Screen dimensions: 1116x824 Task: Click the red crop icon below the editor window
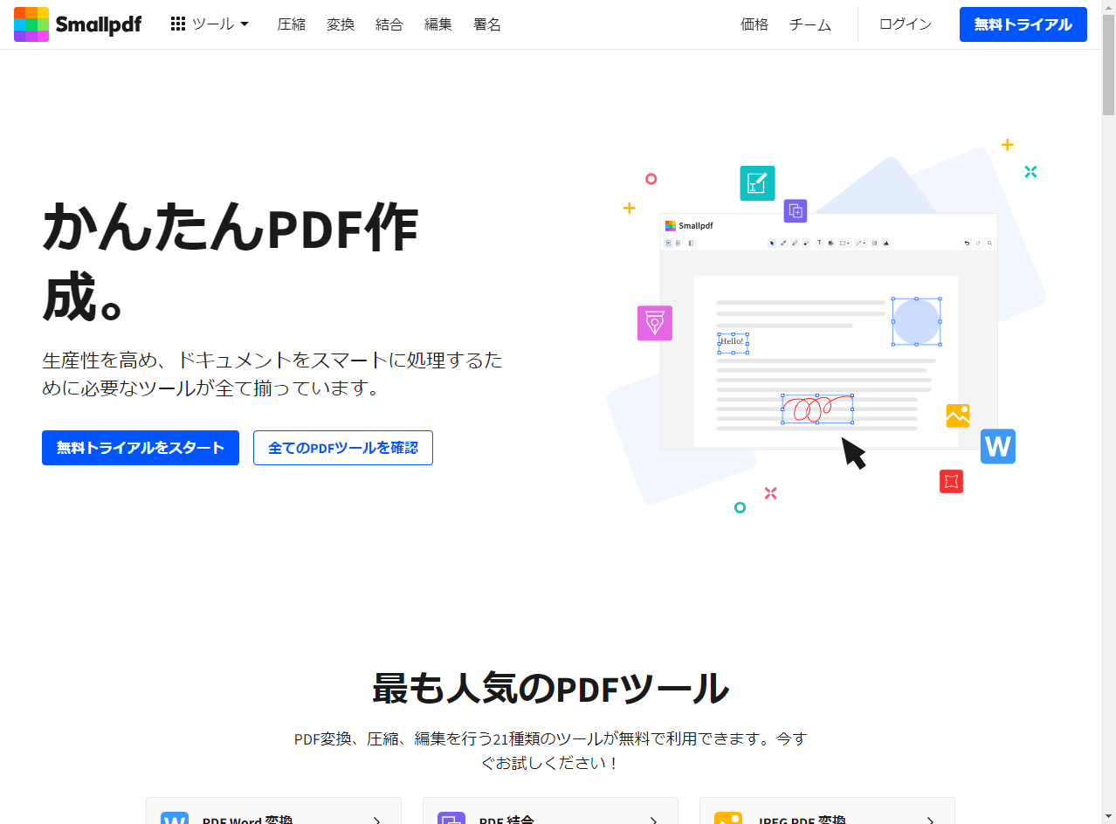pos(951,481)
